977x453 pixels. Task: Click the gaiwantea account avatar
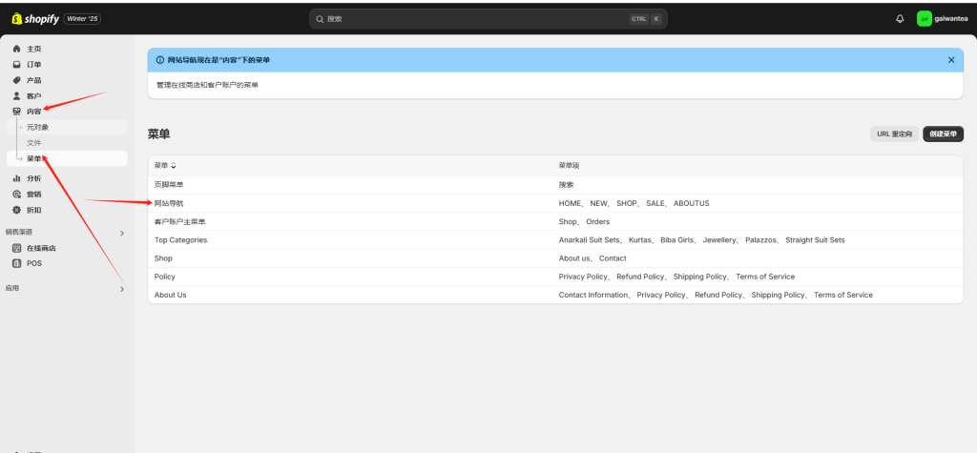(x=924, y=18)
